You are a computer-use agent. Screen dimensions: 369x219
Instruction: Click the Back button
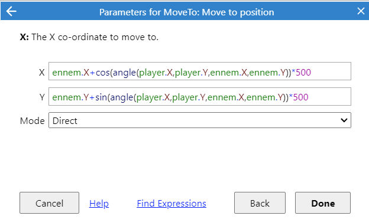coord(260,203)
